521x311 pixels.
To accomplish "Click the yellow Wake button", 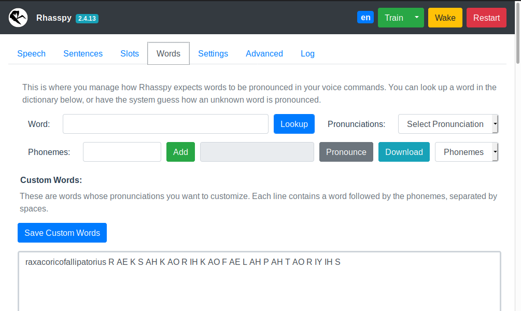I will point(445,18).
